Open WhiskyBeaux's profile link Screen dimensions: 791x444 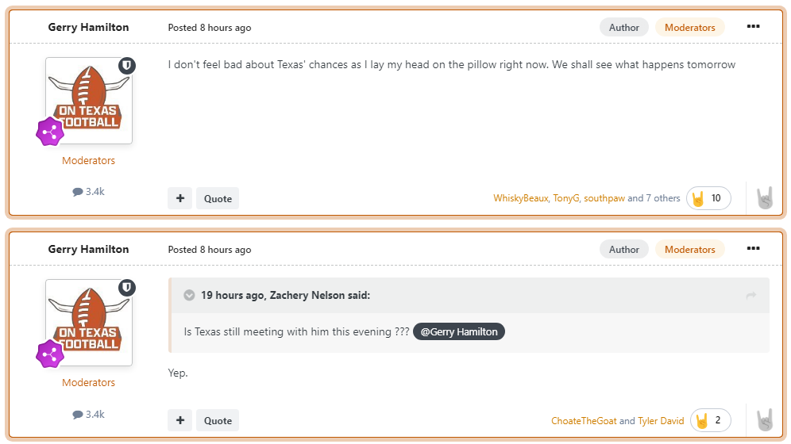click(x=520, y=198)
